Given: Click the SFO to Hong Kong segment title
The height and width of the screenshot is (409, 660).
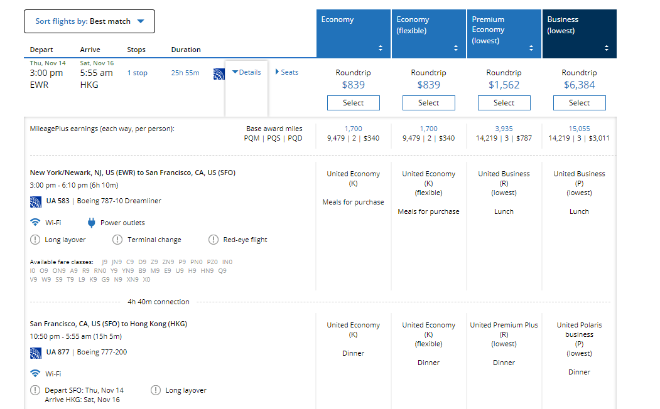Looking at the screenshot, I should coord(109,324).
